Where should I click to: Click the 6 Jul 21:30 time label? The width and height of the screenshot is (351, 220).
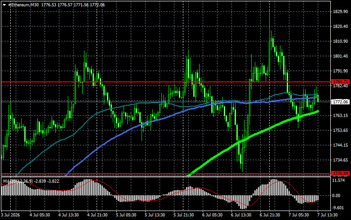click(x=270, y=215)
